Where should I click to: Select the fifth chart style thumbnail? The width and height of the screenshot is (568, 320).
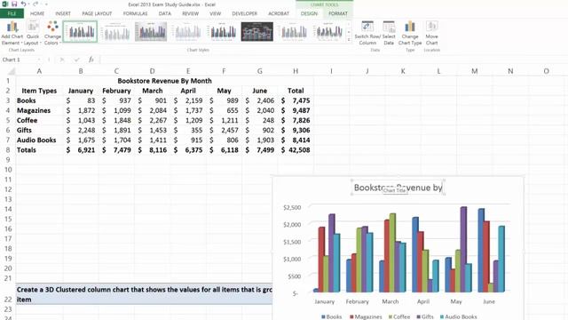click(x=222, y=32)
